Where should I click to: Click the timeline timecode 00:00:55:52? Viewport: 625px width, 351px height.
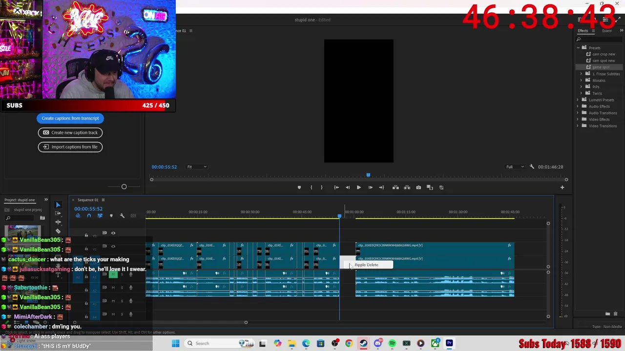click(88, 209)
